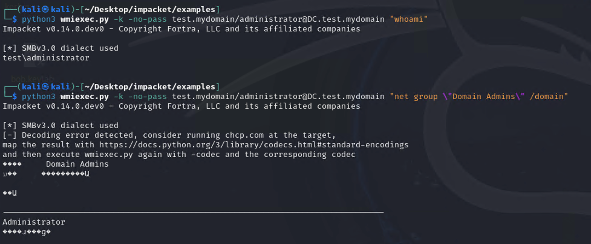The height and width of the screenshot is (244, 591).
Task: Click the dollar prompt sign of second command
Action: click(x=15, y=97)
